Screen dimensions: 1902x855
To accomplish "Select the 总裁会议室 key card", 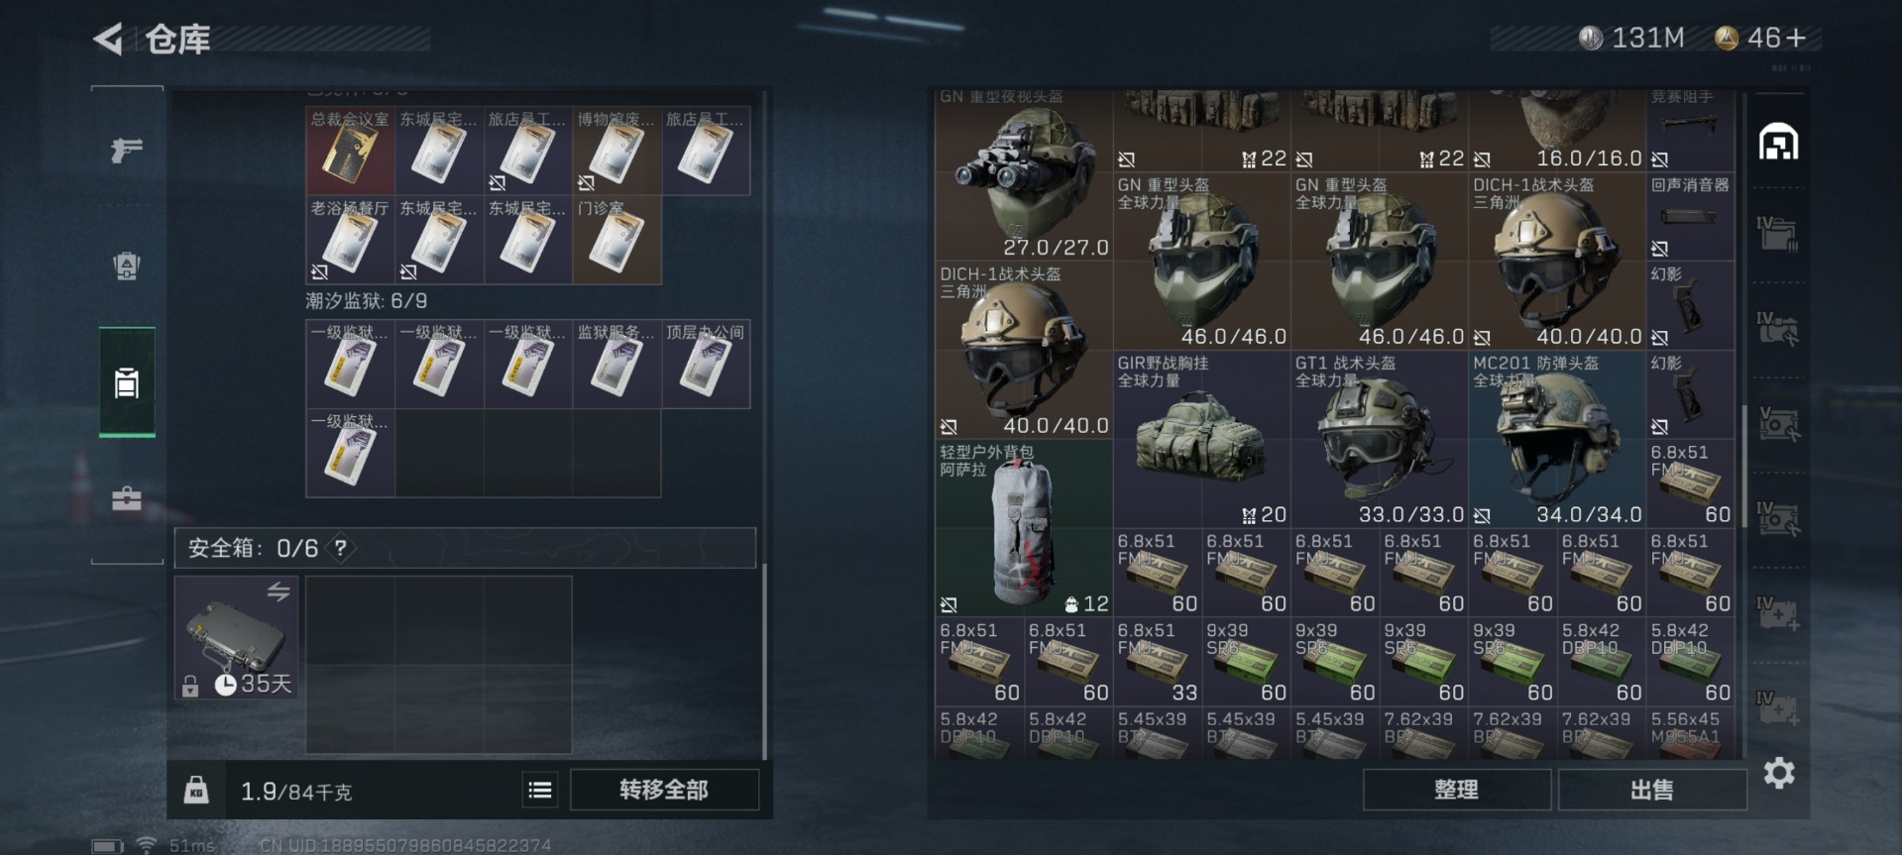I will [350, 151].
